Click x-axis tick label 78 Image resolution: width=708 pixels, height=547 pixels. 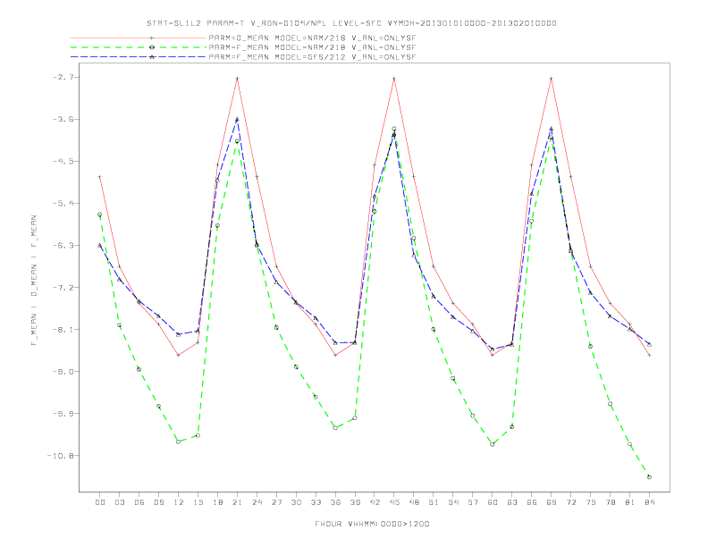pos(610,502)
